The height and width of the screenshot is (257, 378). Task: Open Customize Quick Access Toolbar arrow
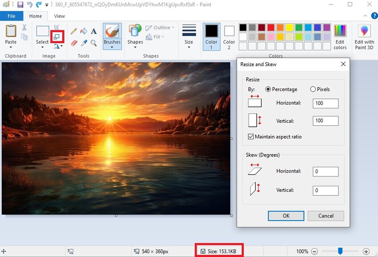click(x=47, y=4)
